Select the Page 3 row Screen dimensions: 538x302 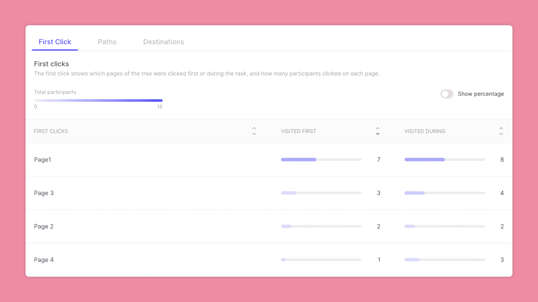44,193
